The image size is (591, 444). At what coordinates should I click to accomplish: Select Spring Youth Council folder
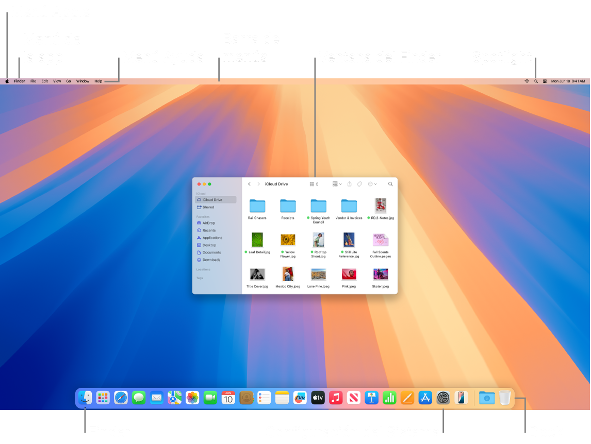coord(319,211)
